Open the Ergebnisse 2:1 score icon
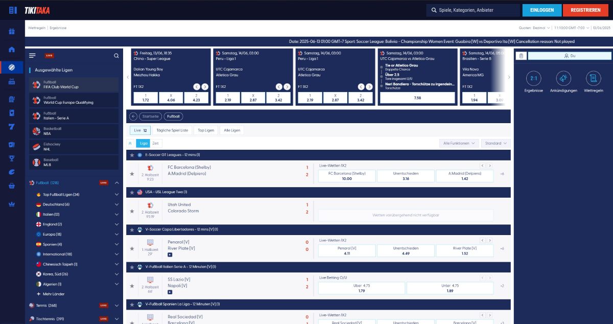The height and width of the screenshot is (324, 613). click(x=533, y=78)
